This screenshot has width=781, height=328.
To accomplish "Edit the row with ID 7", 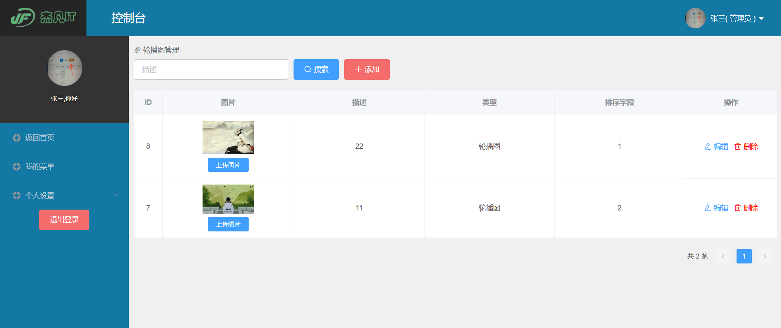I will tap(716, 208).
